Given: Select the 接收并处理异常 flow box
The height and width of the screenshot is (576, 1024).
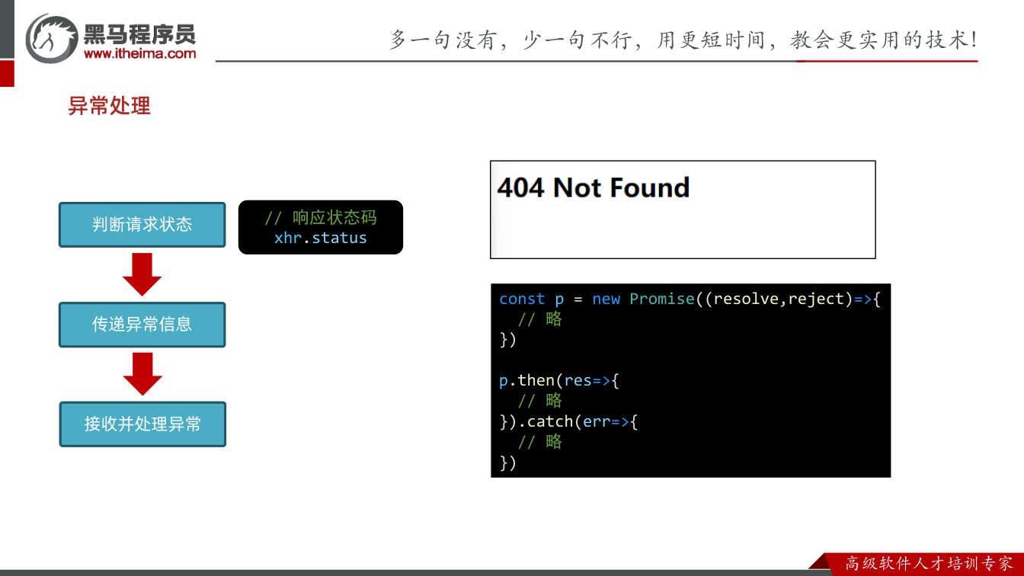Looking at the screenshot, I should [x=142, y=424].
